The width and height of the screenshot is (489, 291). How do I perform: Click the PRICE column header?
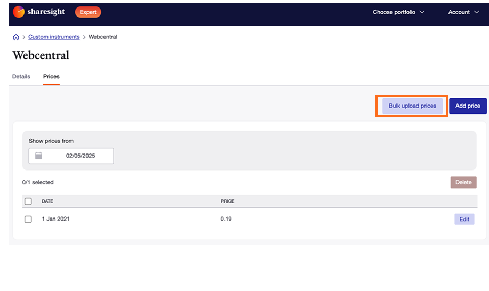pos(227,201)
